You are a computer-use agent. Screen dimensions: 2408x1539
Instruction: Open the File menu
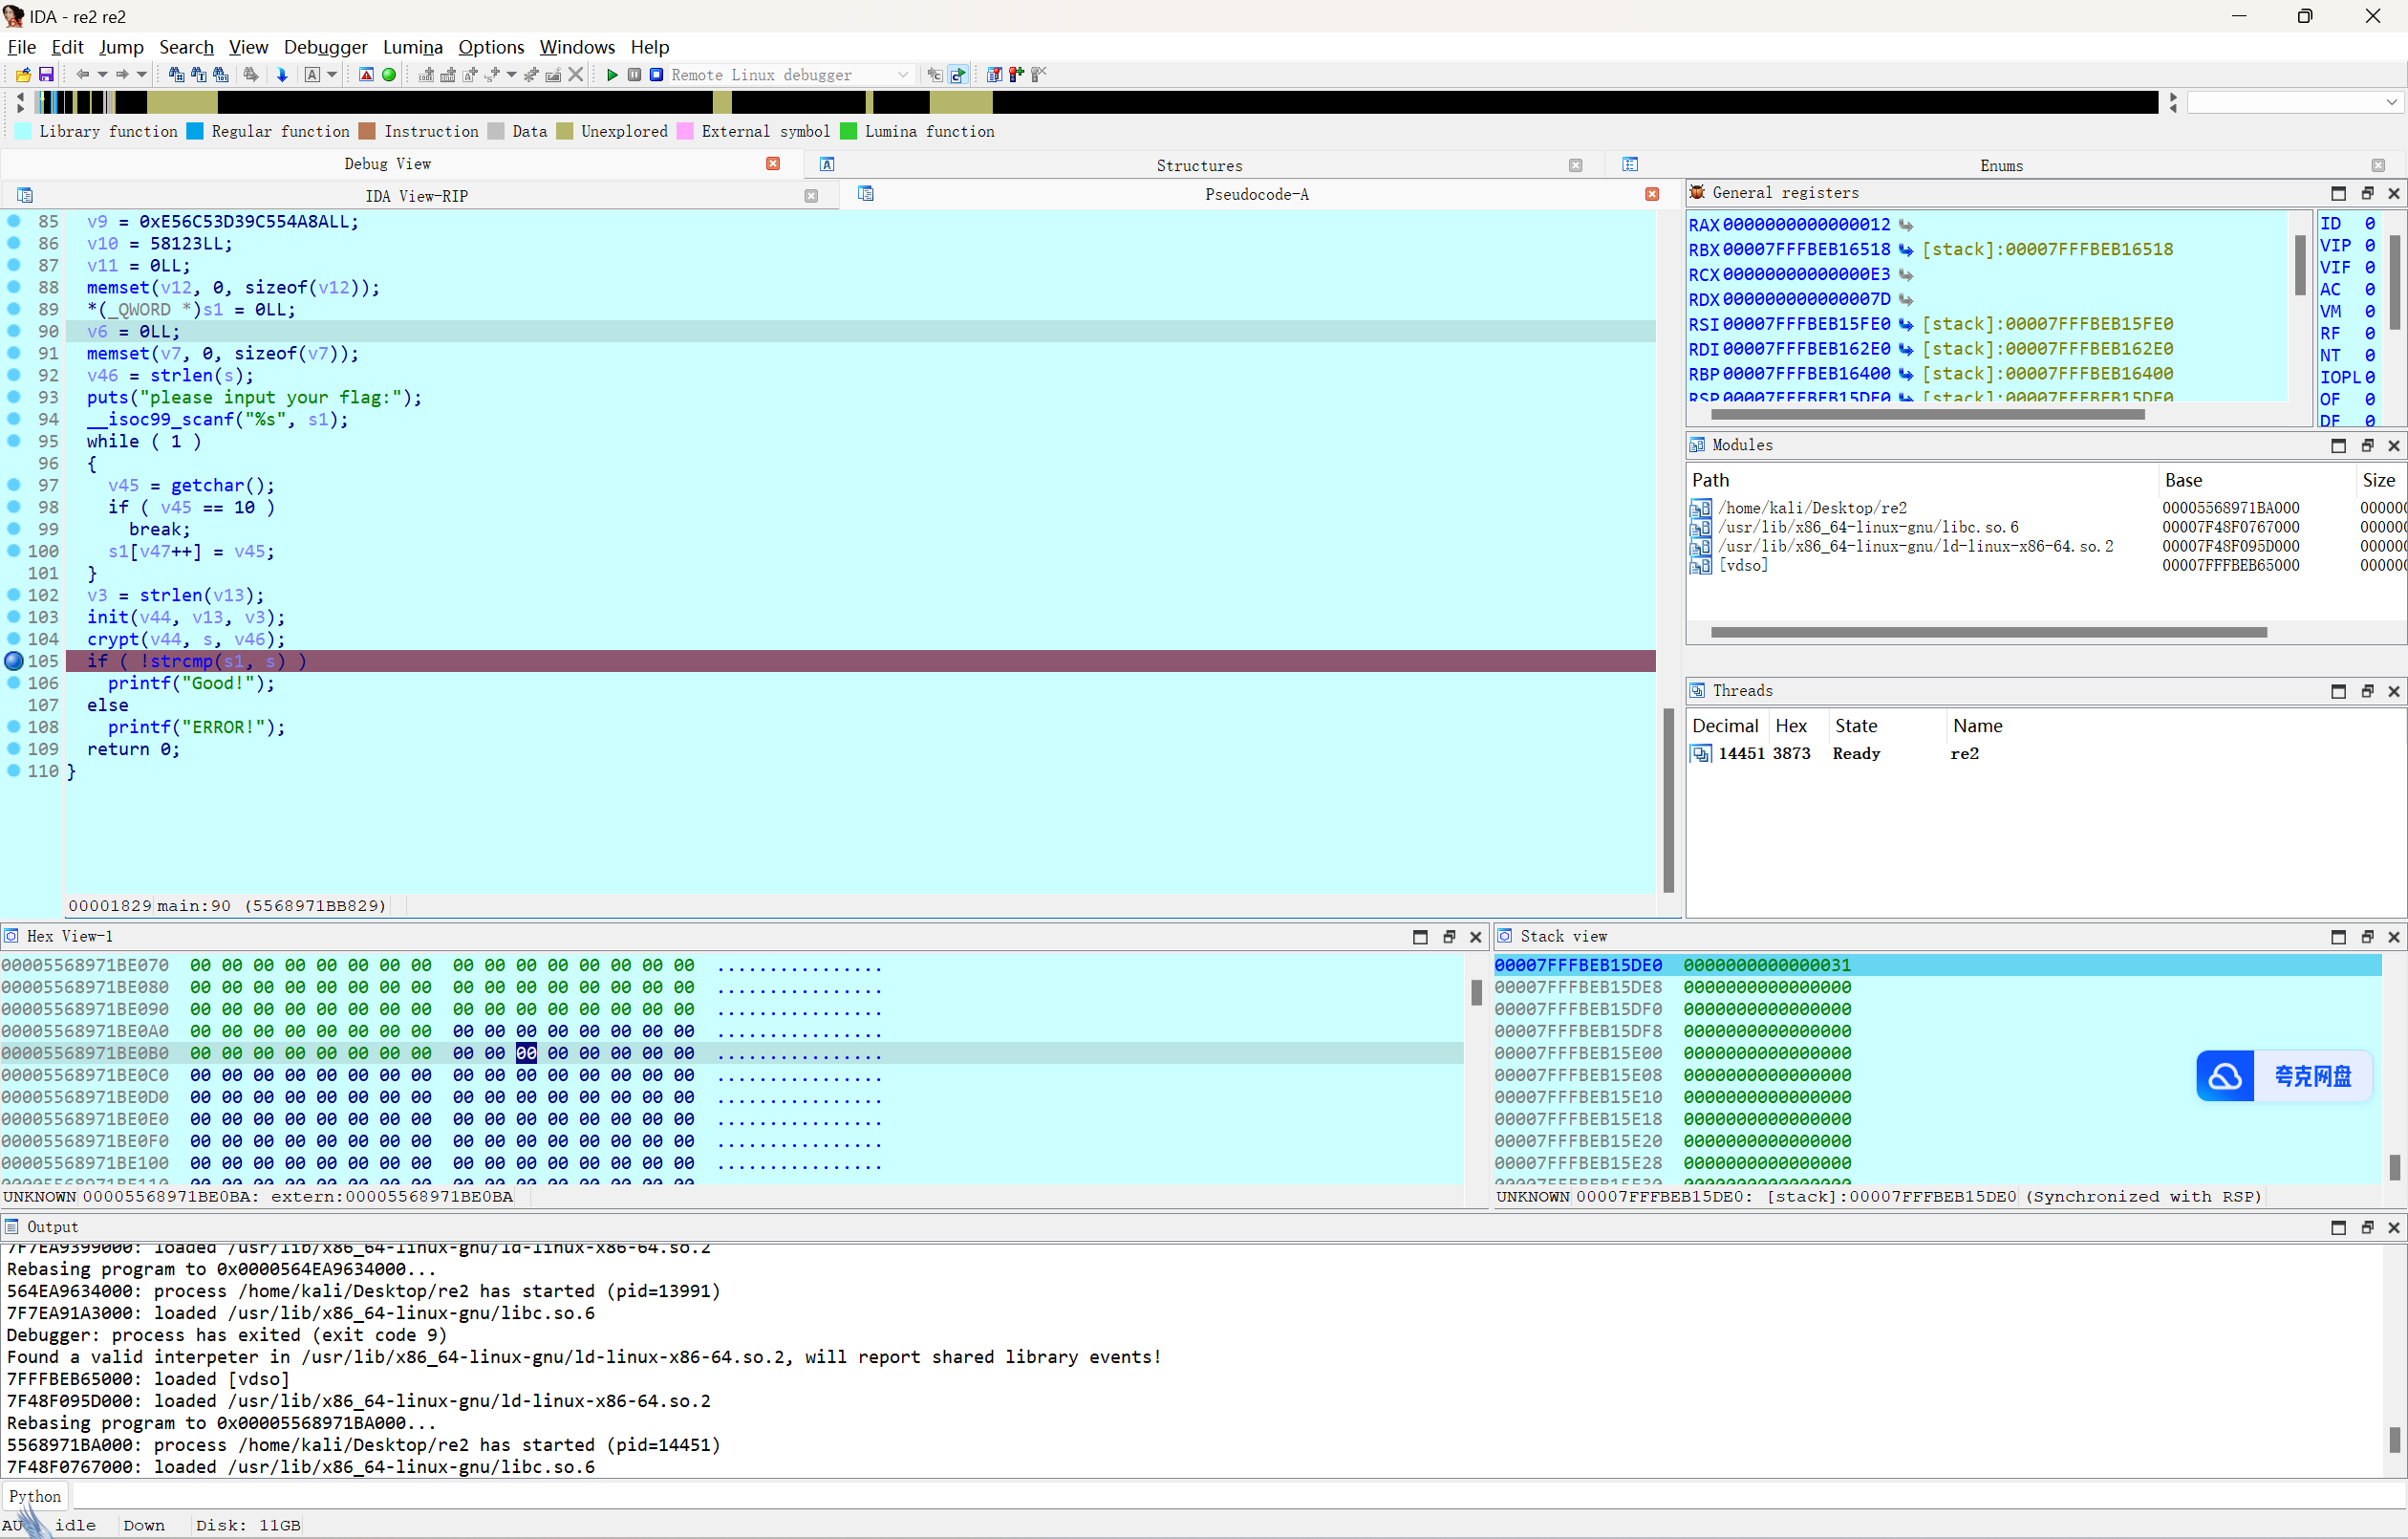click(x=21, y=47)
